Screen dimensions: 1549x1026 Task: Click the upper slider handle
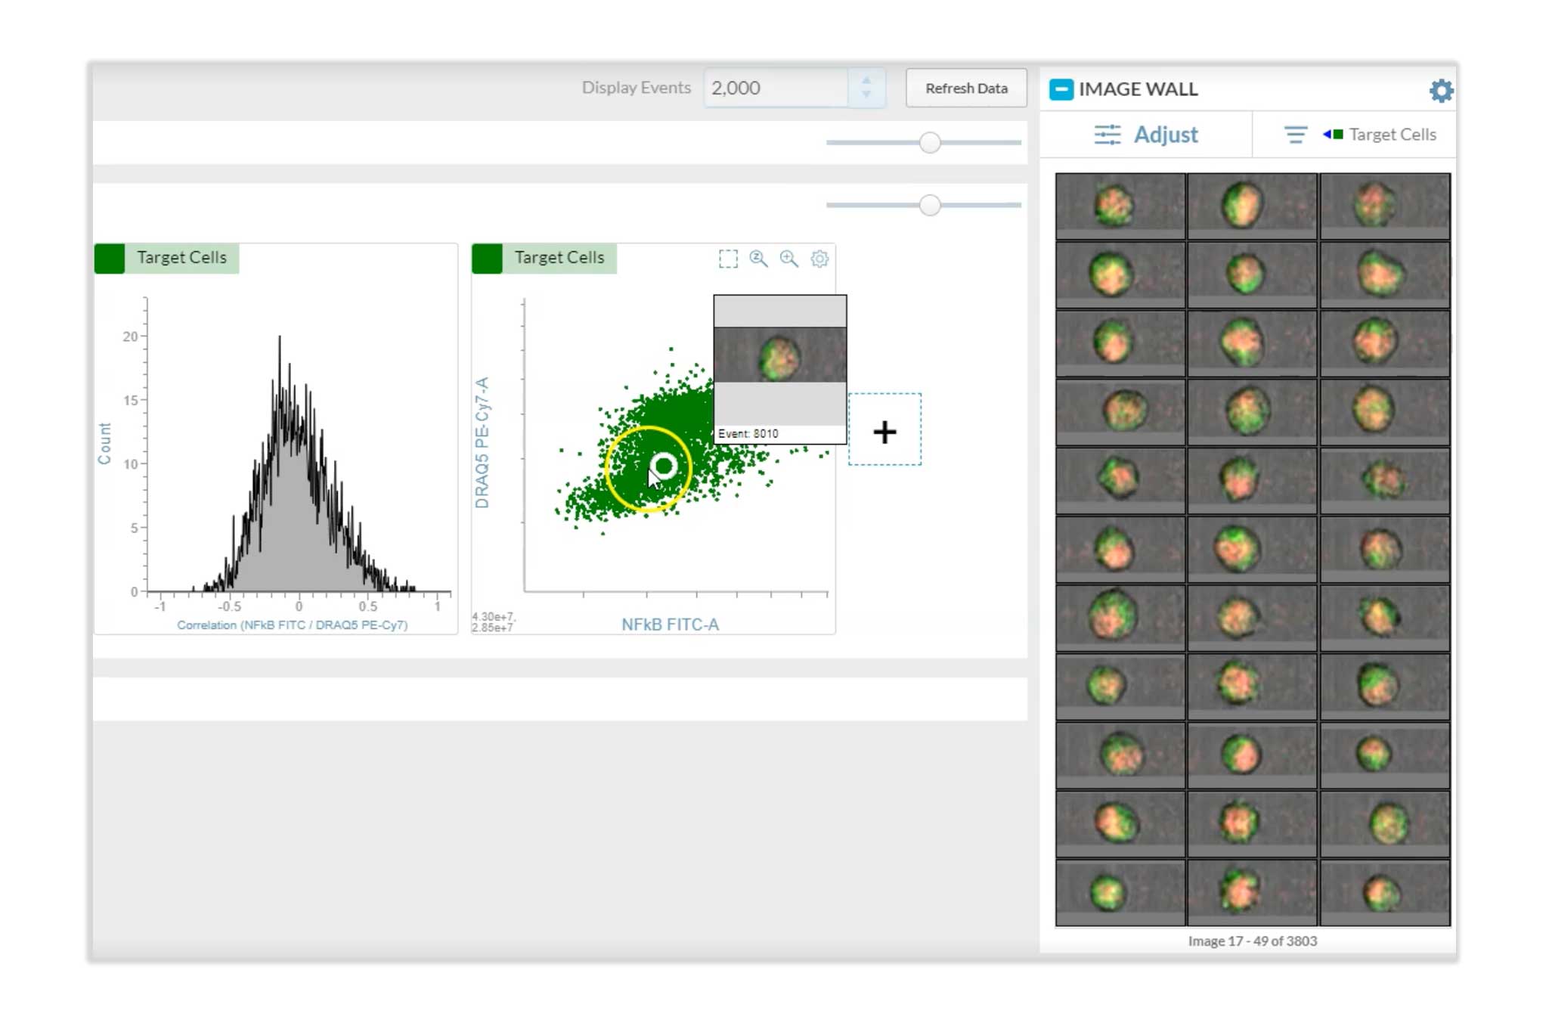930,142
